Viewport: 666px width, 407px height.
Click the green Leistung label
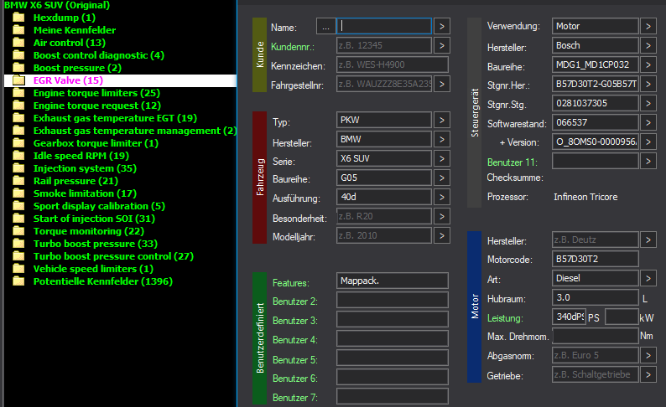[x=505, y=318]
